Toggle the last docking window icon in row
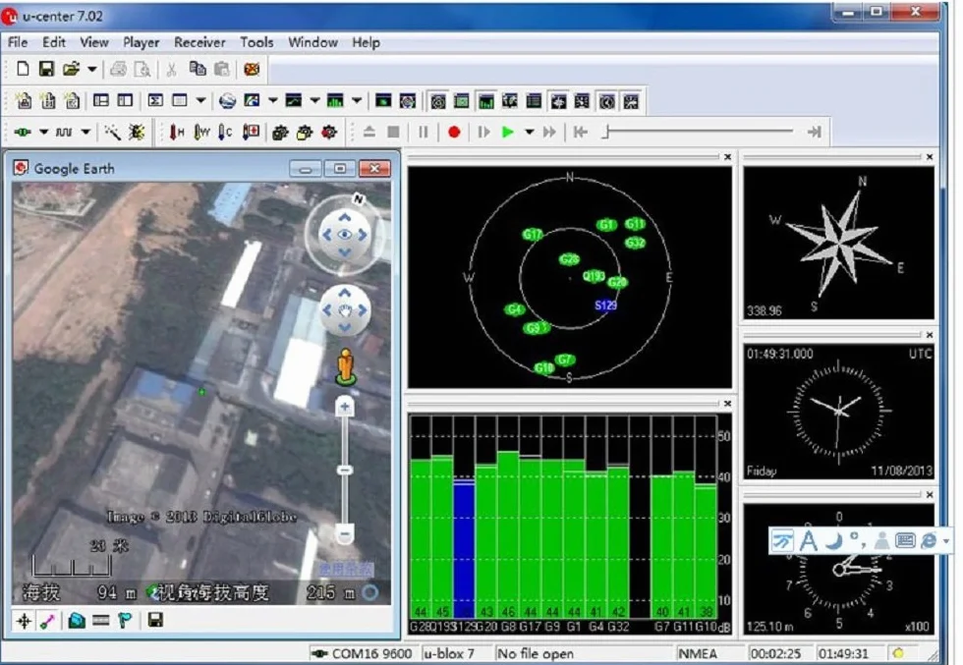This screenshot has width=963, height=665. 631,101
